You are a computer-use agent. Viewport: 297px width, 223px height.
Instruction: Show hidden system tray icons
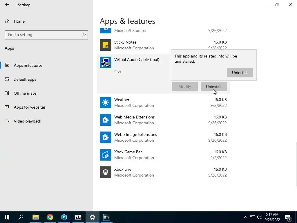245,217
